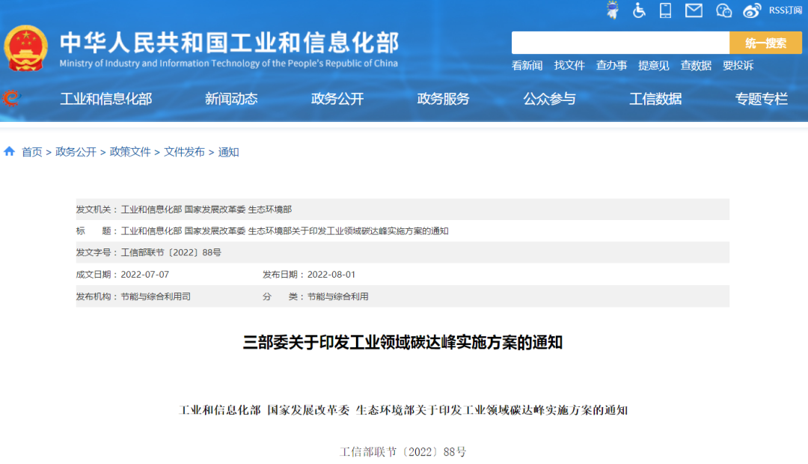Screen dimensions: 808x464
Task: Click the envelope mail icon
Action: [694, 10]
